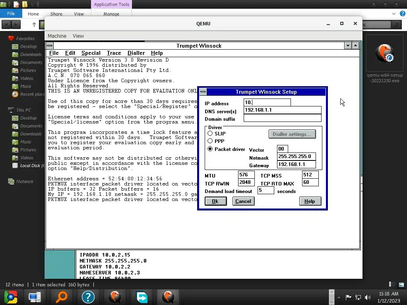Screen dimensions: 407x305
Task: Click Ok in Trumpet Winsock Setup
Action: click(215, 201)
